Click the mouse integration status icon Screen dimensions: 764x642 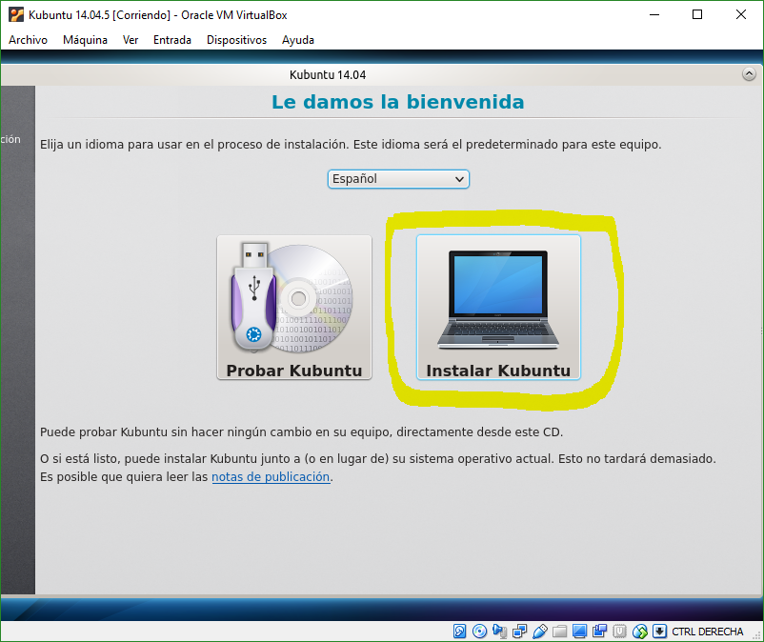(x=639, y=632)
